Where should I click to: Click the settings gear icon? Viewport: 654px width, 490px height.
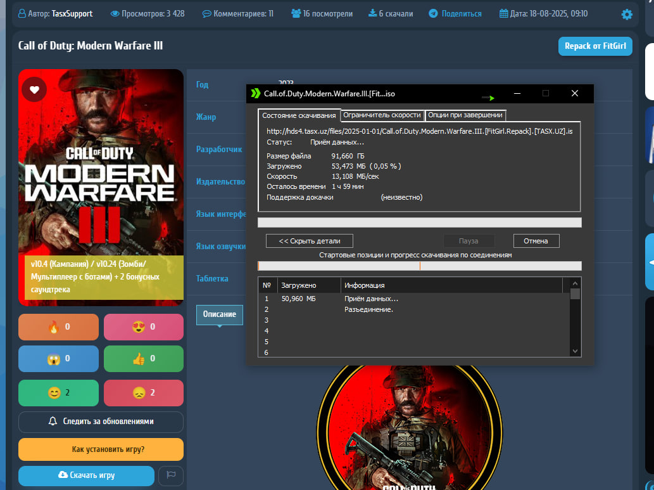[x=627, y=14]
